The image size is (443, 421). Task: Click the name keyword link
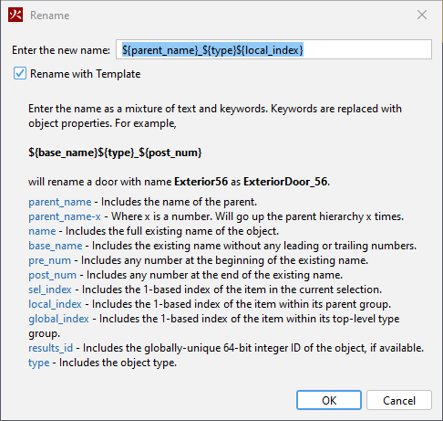point(42,231)
